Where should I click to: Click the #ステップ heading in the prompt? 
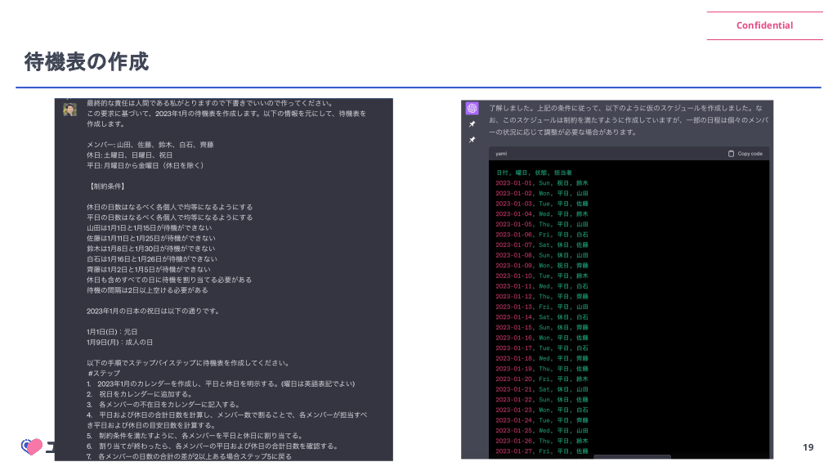coord(104,373)
